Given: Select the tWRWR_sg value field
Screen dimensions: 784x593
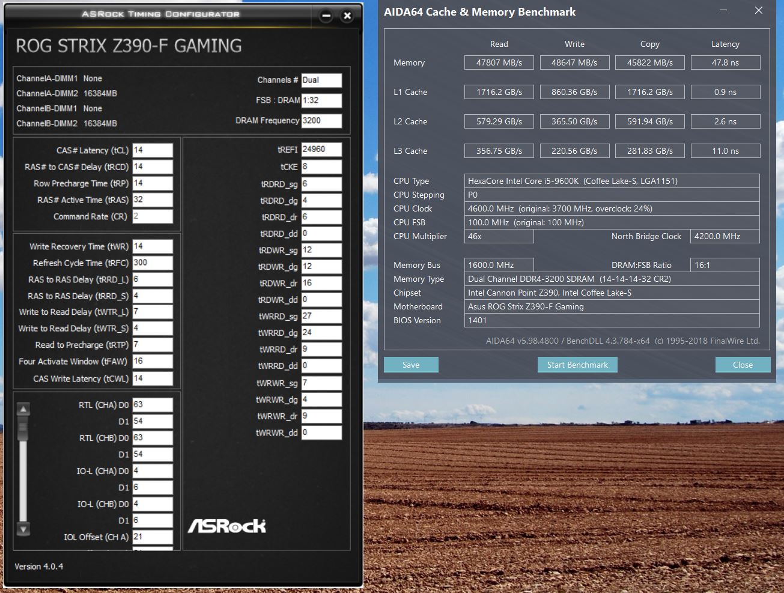Looking at the screenshot, I should pos(321,383).
